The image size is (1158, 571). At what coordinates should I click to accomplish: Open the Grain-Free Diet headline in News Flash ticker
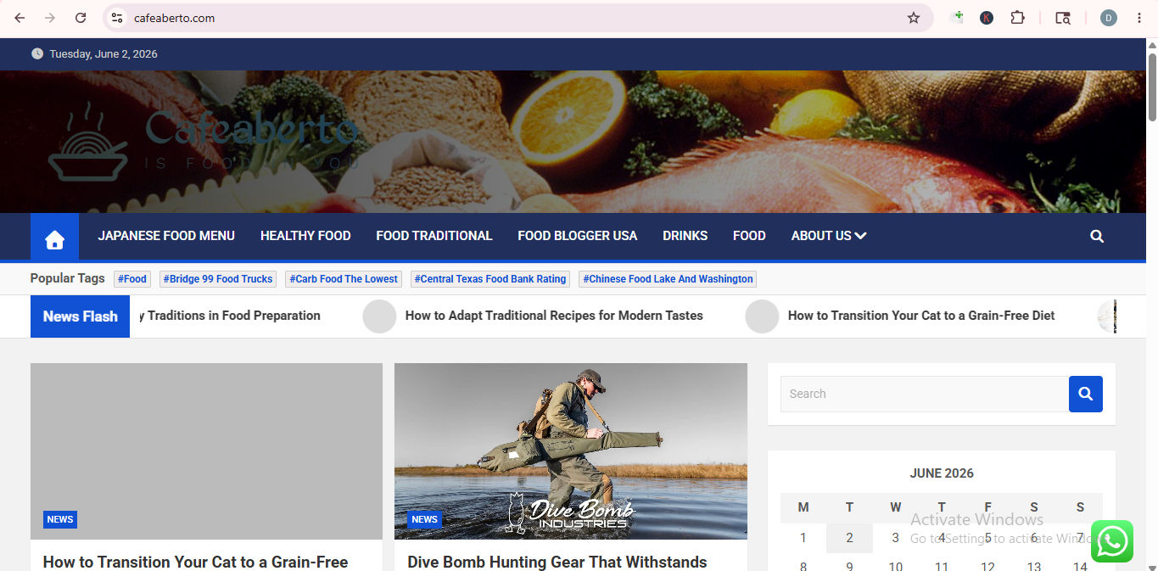[x=921, y=316]
